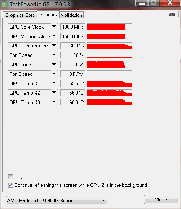
Task: Click the Fan Speed percent graph bar
Action: tap(109, 55)
